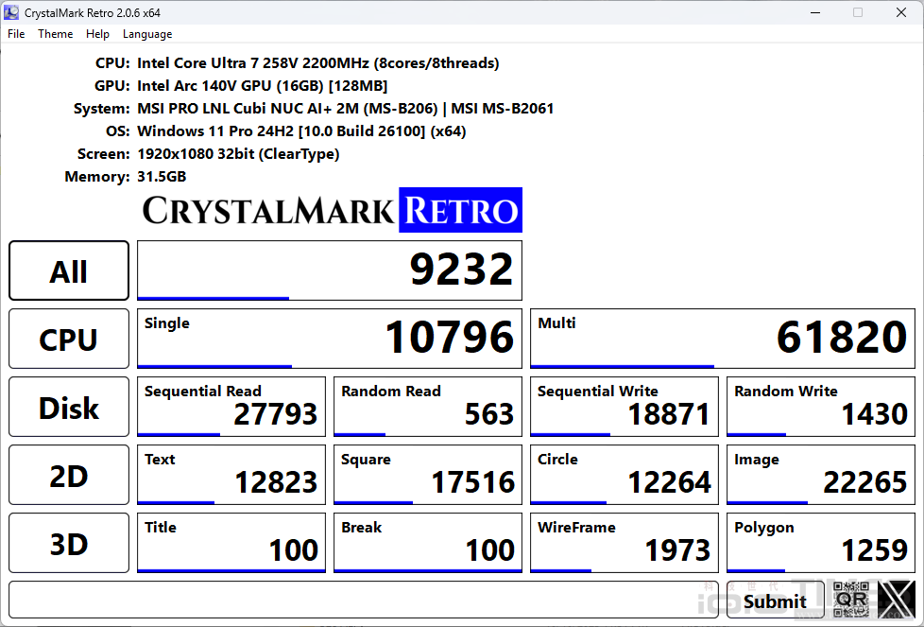Start the 3D benchmark
924x627 pixels.
coord(69,543)
